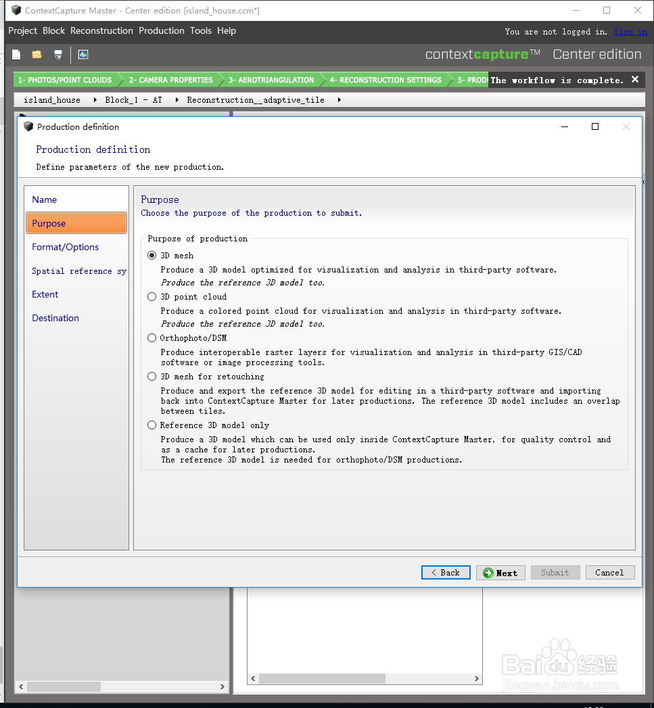The image size is (654, 708).
Task: Save project using the floppy disk icon
Action: click(57, 55)
